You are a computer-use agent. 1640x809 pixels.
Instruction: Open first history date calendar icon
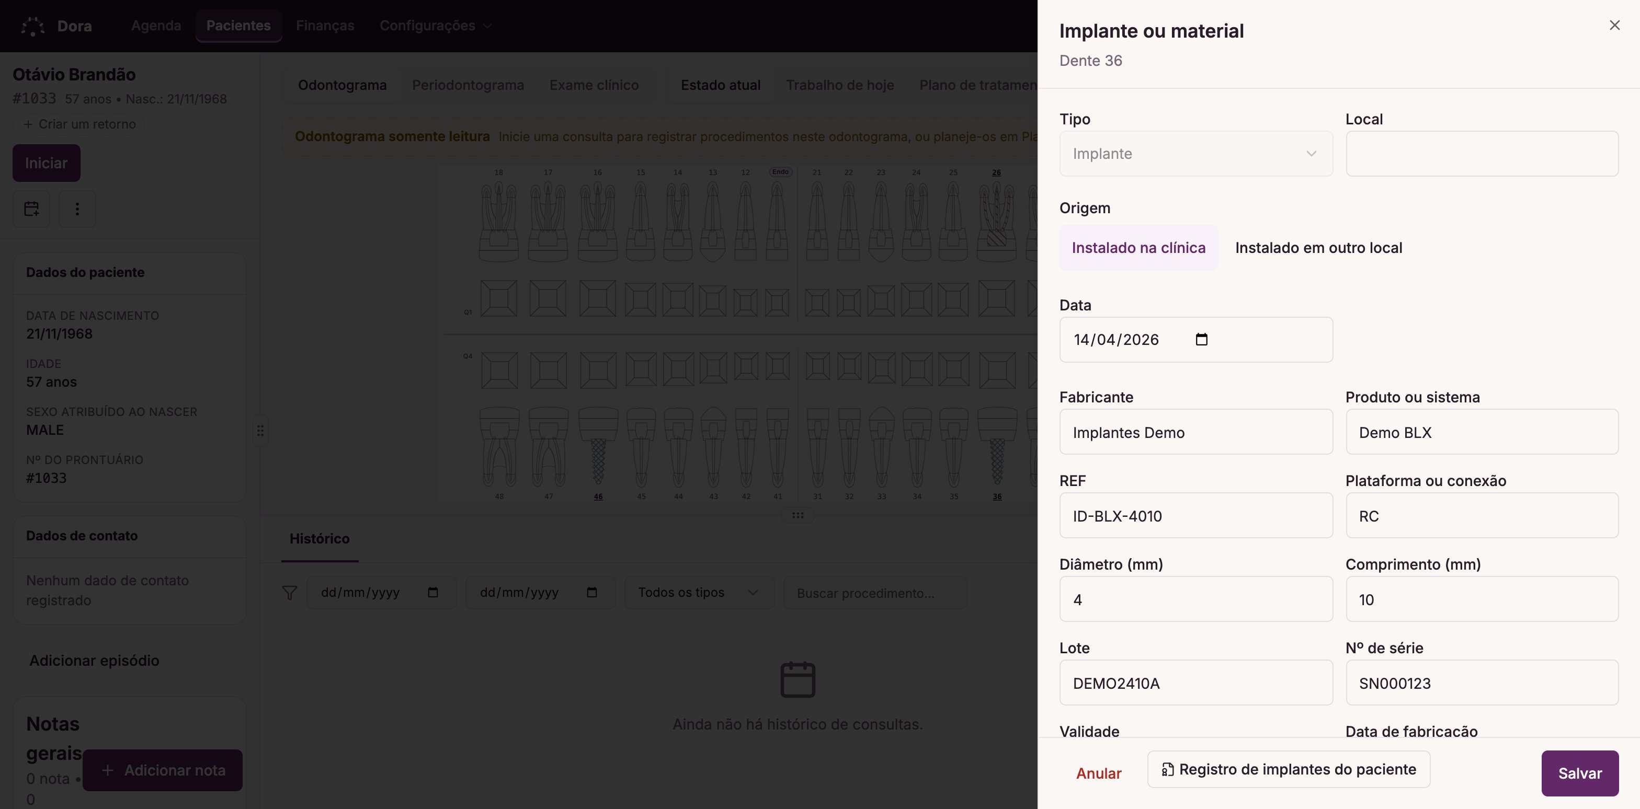point(433,593)
